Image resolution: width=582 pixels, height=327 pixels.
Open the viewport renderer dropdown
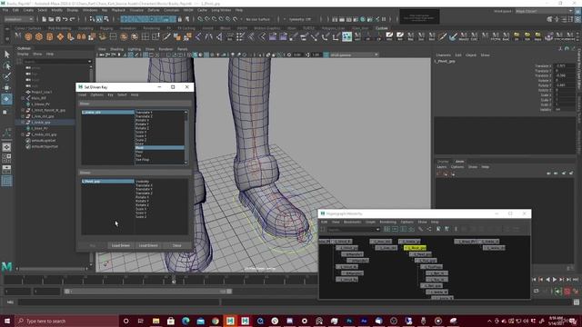(x=354, y=54)
